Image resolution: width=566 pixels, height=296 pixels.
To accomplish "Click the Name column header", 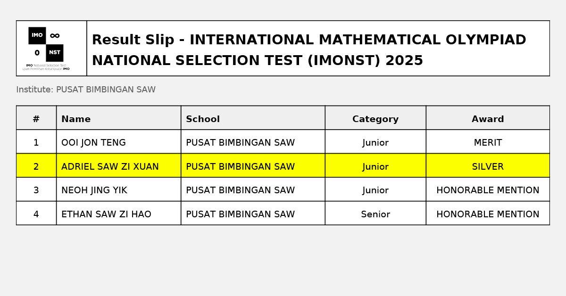I will [76, 119].
